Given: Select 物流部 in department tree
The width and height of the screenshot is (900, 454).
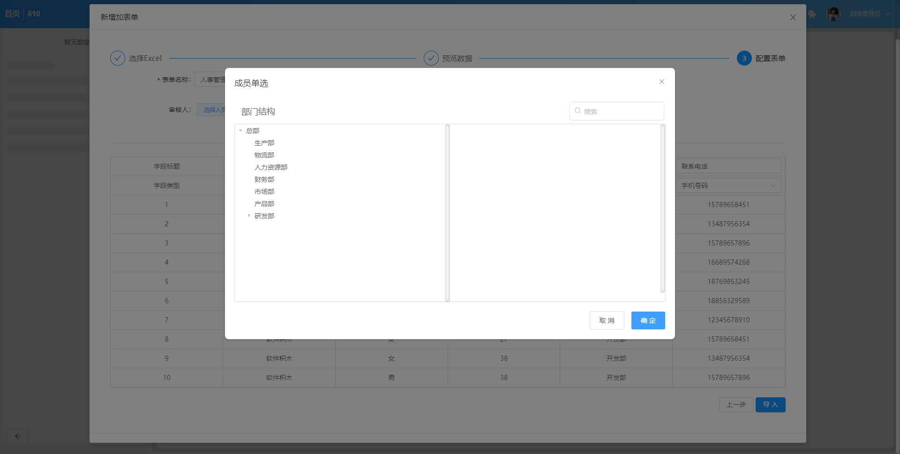Looking at the screenshot, I should tap(264, 155).
